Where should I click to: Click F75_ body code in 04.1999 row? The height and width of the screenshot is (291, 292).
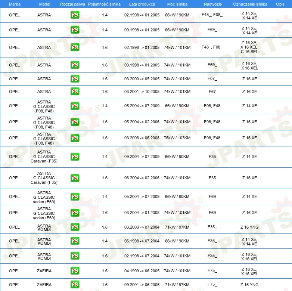(x=212, y=270)
